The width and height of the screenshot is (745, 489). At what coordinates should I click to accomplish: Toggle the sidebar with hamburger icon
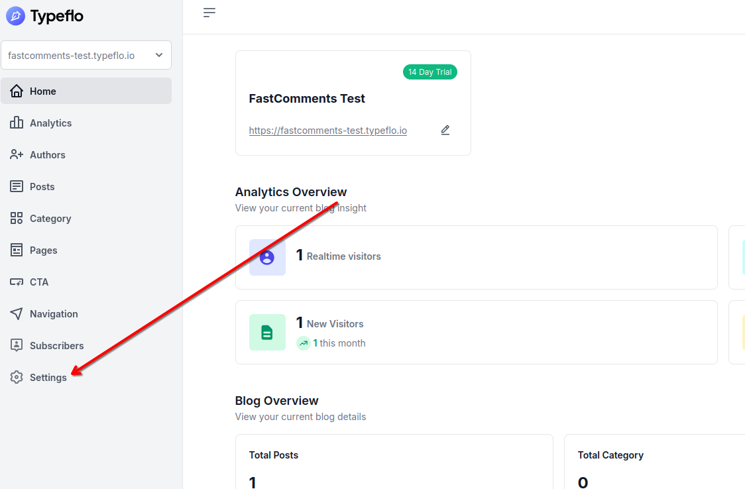[209, 13]
